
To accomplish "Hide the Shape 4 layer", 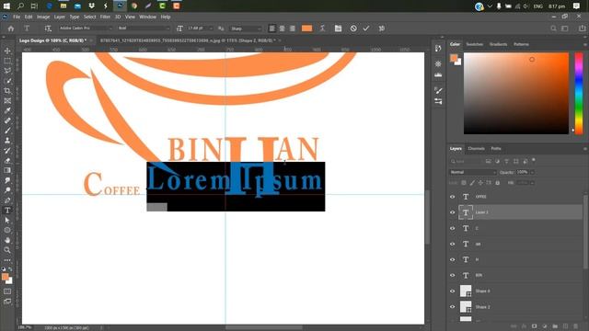I will pyautogui.click(x=453, y=291).
